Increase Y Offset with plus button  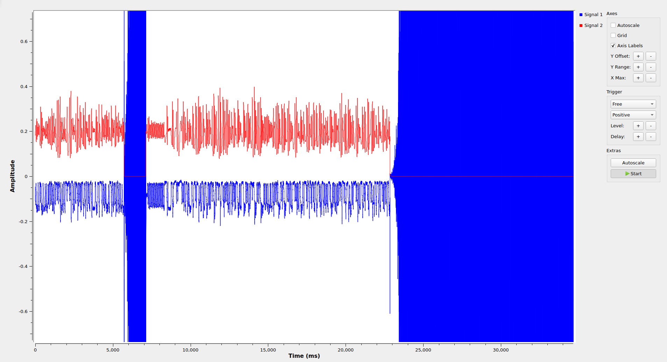pos(638,56)
